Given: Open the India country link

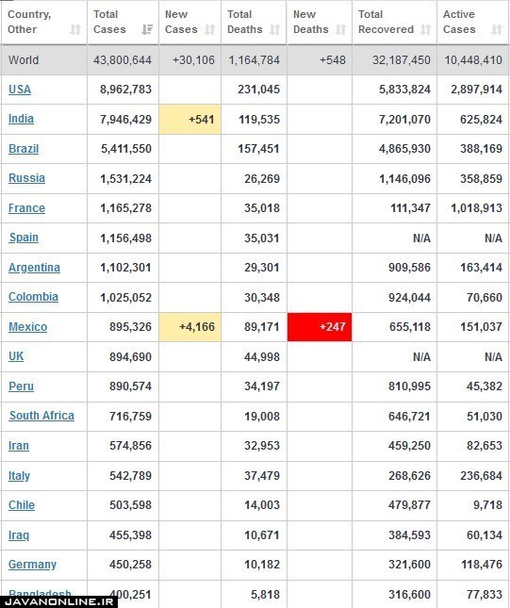Looking at the screenshot, I should coord(21,119).
